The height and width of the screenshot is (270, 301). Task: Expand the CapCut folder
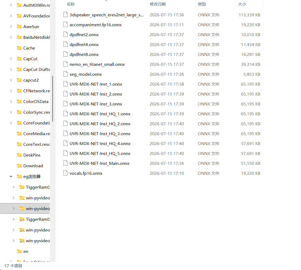[11, 59]
